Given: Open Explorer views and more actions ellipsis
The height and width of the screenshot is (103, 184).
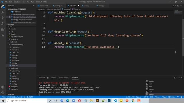Looking at the screenshot, I should pyautogui.click(x=34, y=6).
